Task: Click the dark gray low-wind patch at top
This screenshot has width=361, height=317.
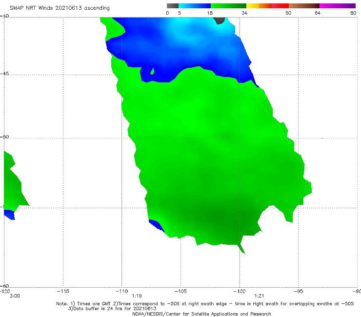Action: [219, 20]
